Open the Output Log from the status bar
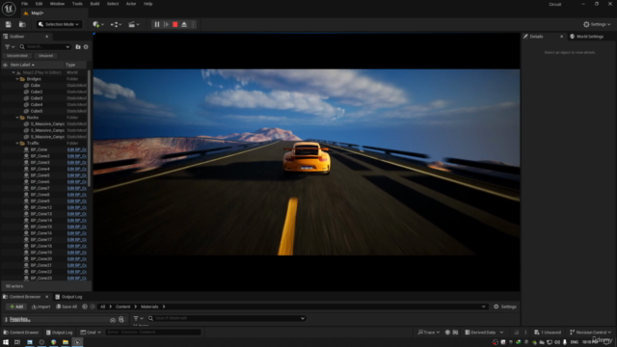The width and height of the screenshot is (617, 347). tap(59, 333)
